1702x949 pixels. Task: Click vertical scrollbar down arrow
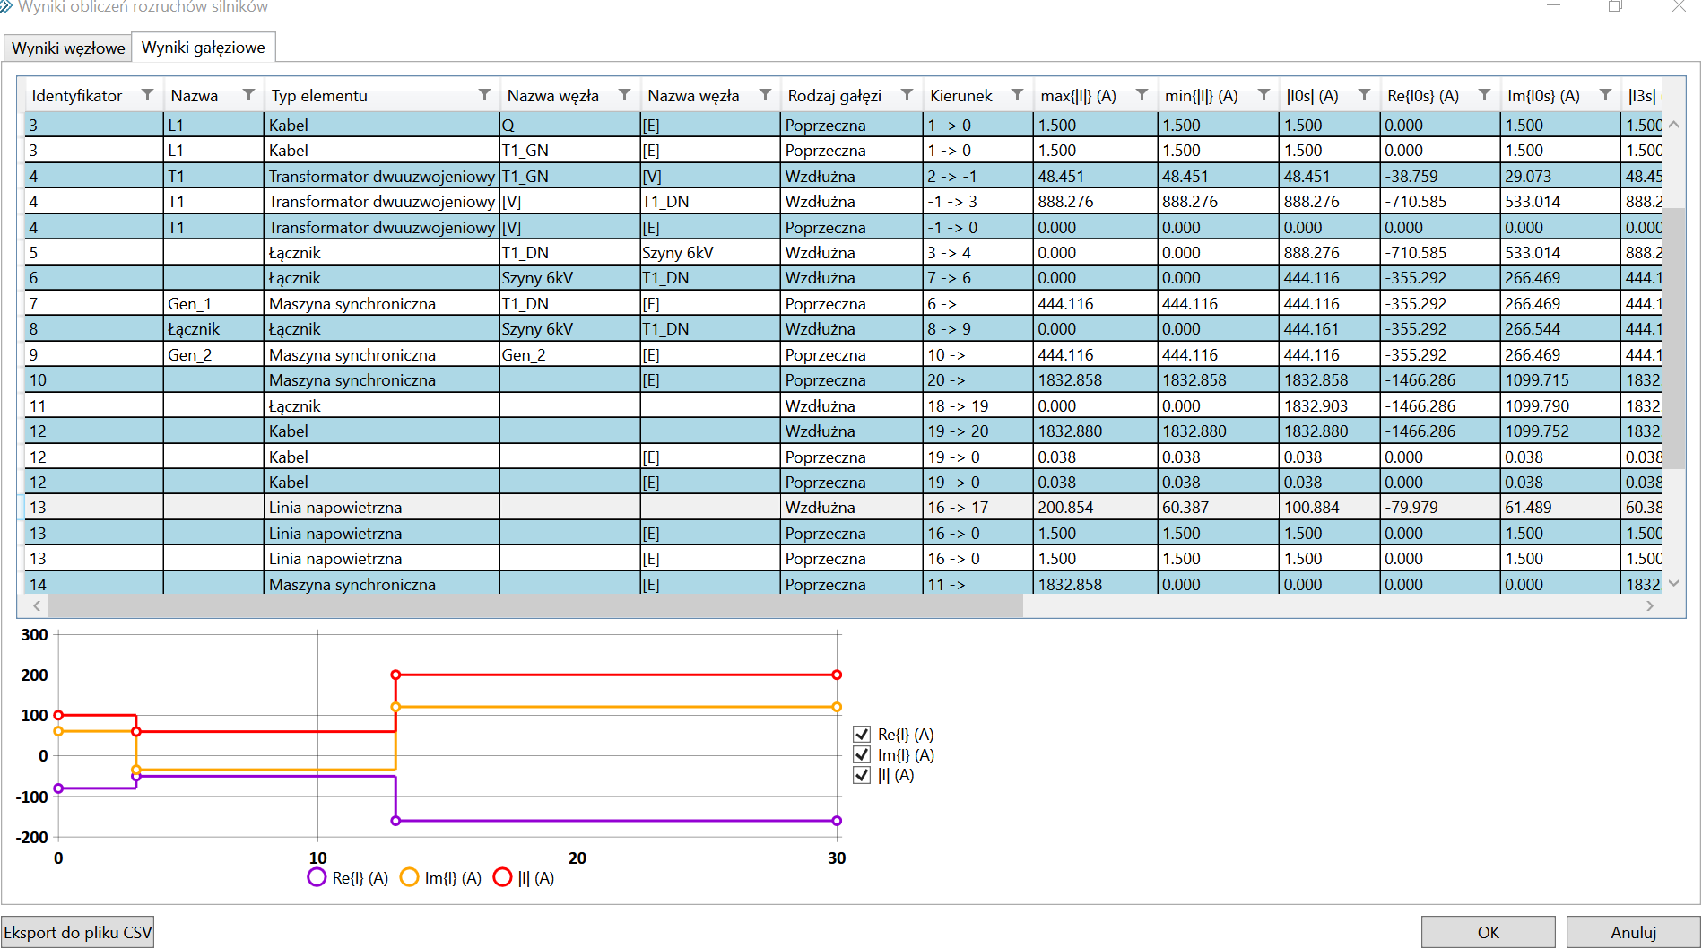1673,583
